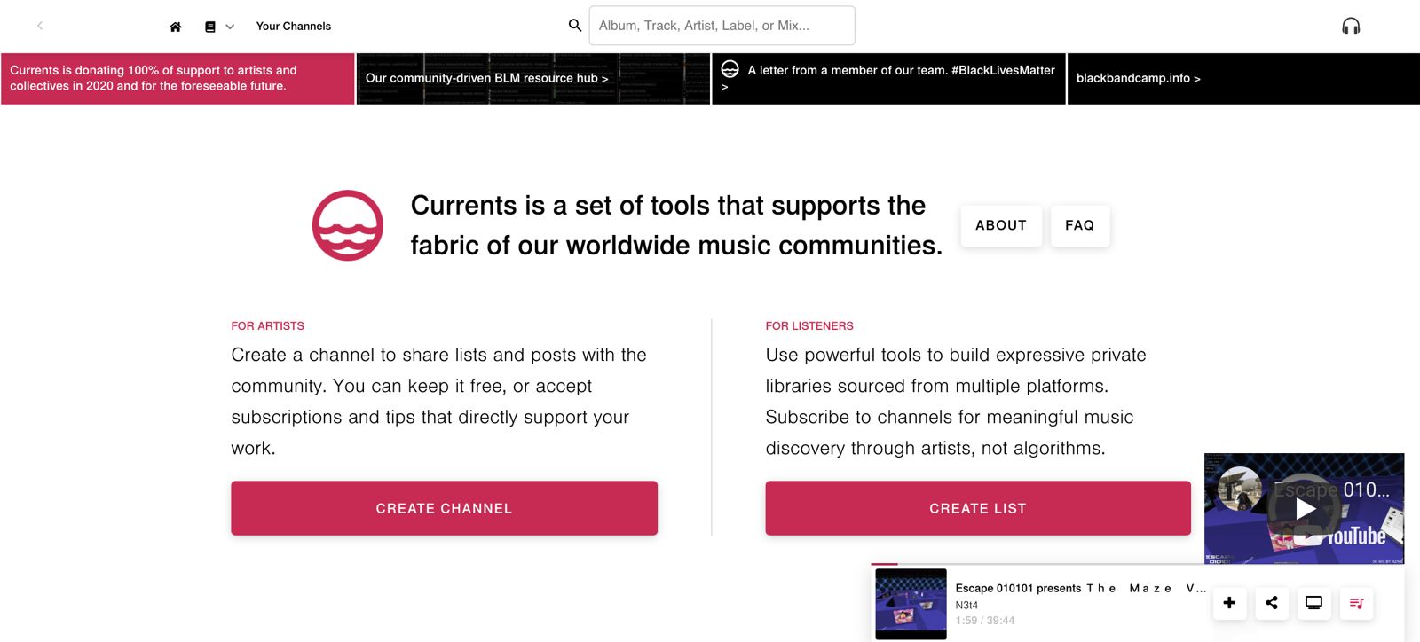This screenshot has width=1420, height=642.
Task: Expand the library dropdown chevron
Action: [x=230, y=27]
